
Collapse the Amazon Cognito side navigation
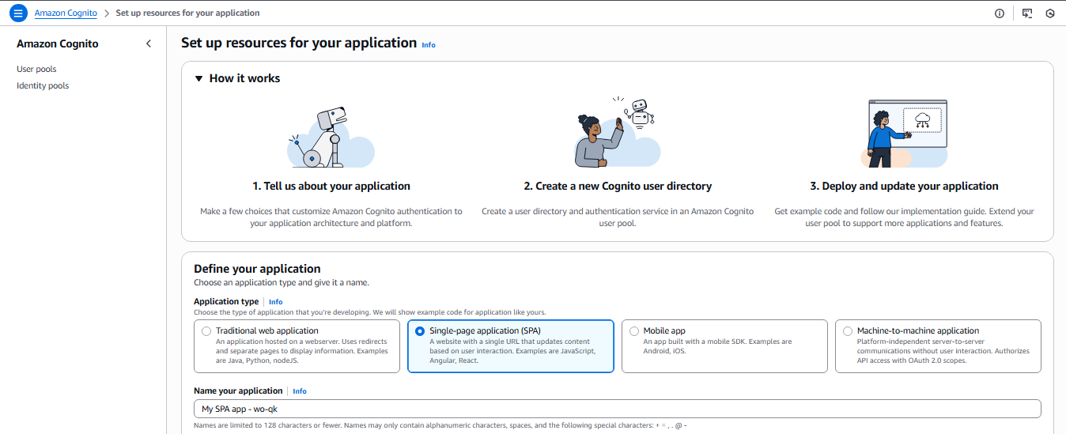[149, 43]
